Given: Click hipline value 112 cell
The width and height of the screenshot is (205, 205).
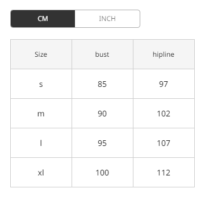Looking at the screenshot, I should (164, 173).
